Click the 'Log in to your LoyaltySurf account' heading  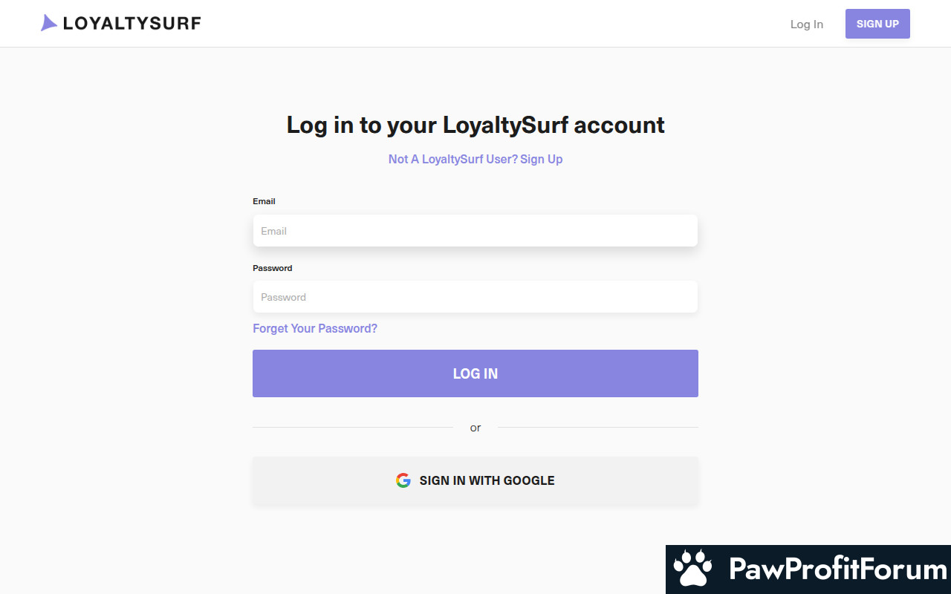(475, 125)
